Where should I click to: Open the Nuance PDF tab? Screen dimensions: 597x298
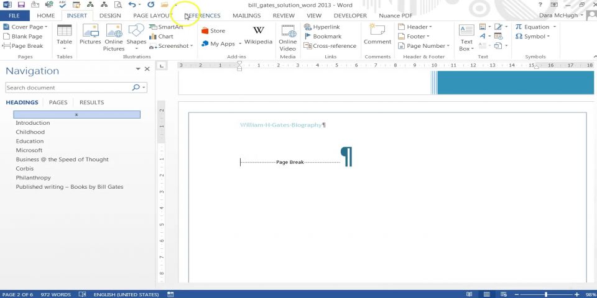pos(396,16)
